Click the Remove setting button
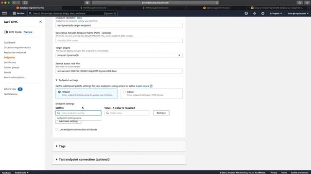The height and width of the screenshot is (174, 311). (x=161, y=113)
